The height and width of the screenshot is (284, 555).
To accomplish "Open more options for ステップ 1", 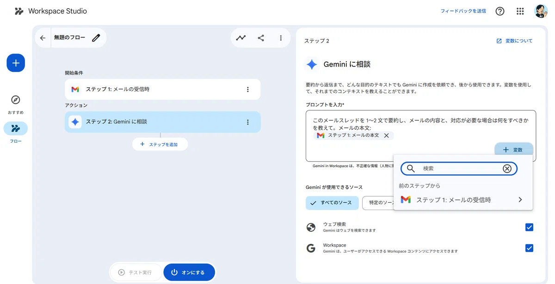I will tap(248, 90).
